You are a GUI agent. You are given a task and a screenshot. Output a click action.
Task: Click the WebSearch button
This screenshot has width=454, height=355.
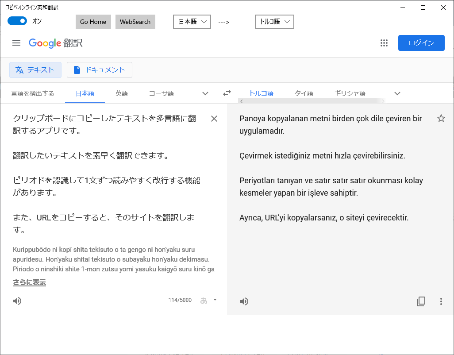[x=135, y=22]
